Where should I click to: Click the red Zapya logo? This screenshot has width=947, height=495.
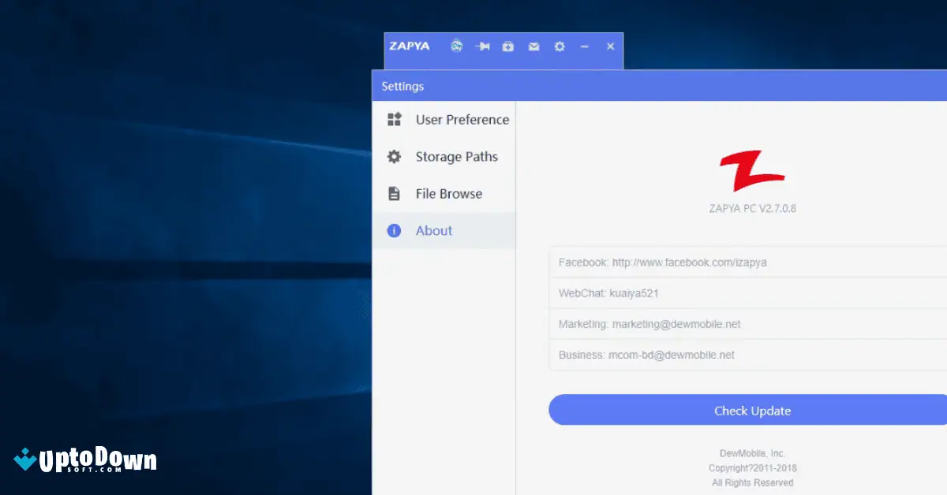click(750, 169)
